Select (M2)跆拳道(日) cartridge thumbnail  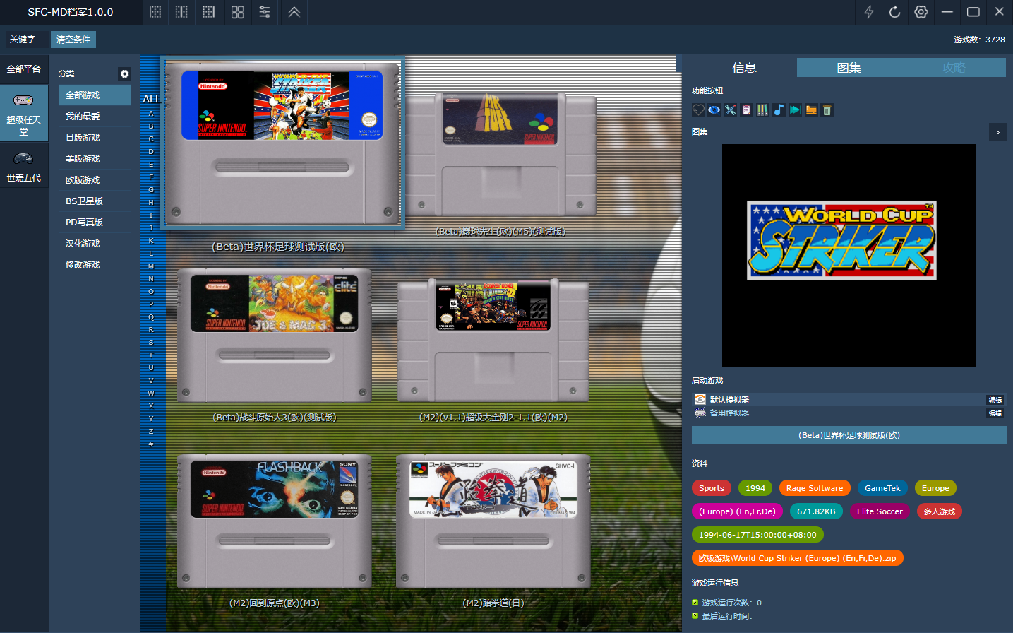pyautogui.click(x=493, y=521)
